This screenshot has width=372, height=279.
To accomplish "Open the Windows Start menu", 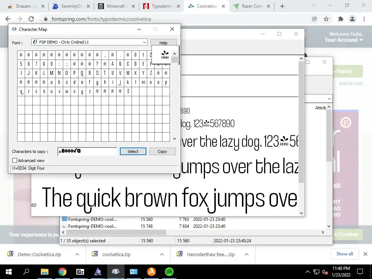I will 9,272.
